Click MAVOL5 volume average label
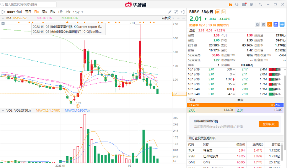The image size is (287, 168). pyautogui.click(x=48, y=110)
